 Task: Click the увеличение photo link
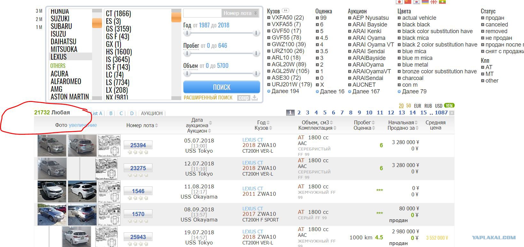point(83,125)
